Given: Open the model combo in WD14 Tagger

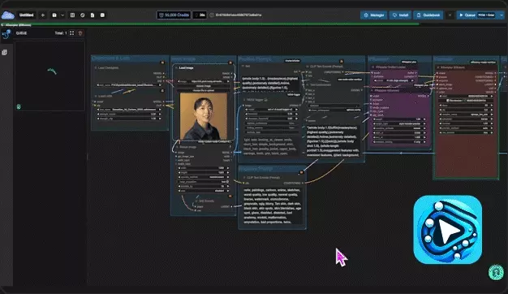Looking at the screenshot, I should 272,110.
